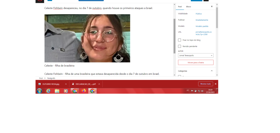
Task: Change visibility via the 'Público' link
Action: pos(199,14)
